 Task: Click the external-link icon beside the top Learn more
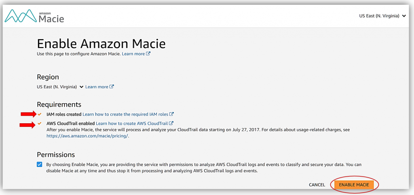click(x=148, y=54)
